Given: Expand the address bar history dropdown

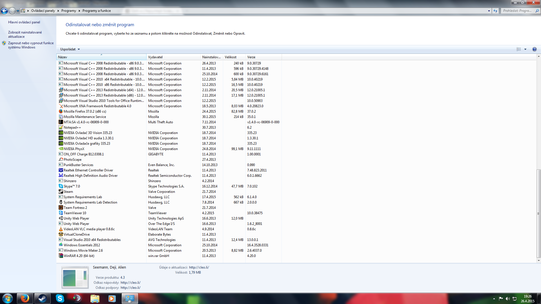Looking at the screenshot, I should 489,11.
